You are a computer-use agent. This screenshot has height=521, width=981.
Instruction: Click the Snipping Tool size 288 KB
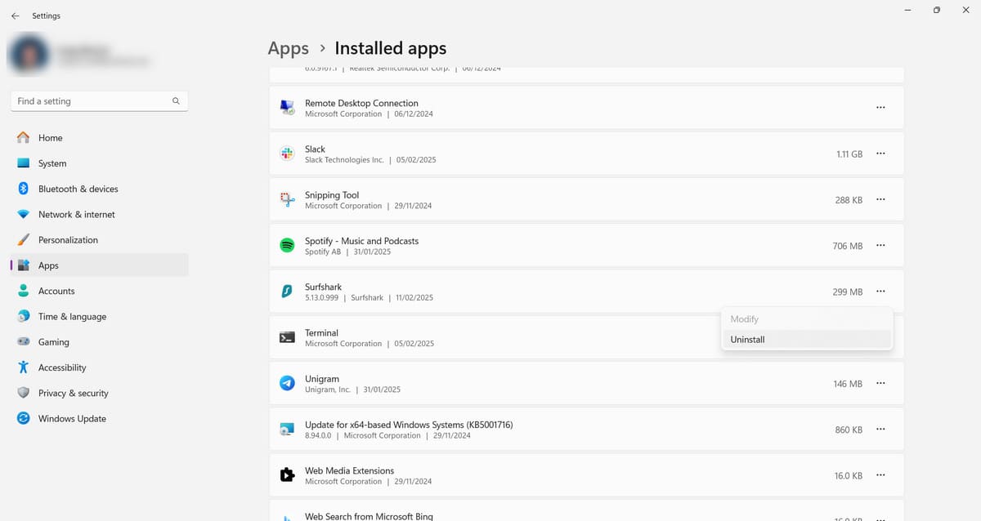pos(849,199)
